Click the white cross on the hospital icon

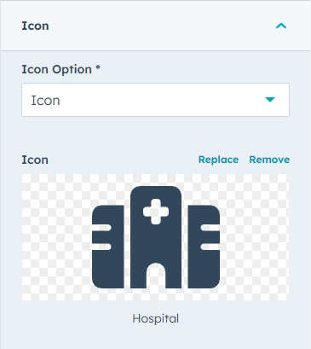pos(156,212)
